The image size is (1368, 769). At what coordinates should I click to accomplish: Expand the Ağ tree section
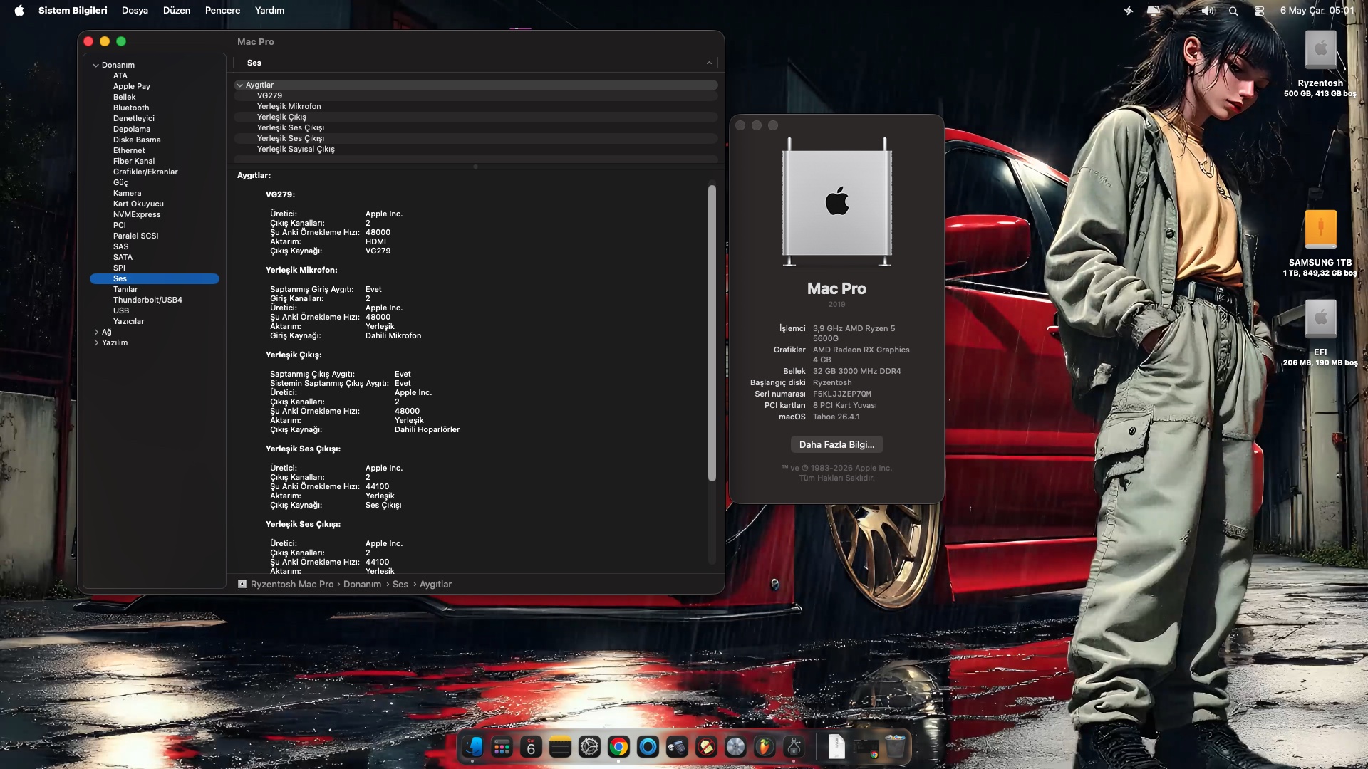coord(96,332)
